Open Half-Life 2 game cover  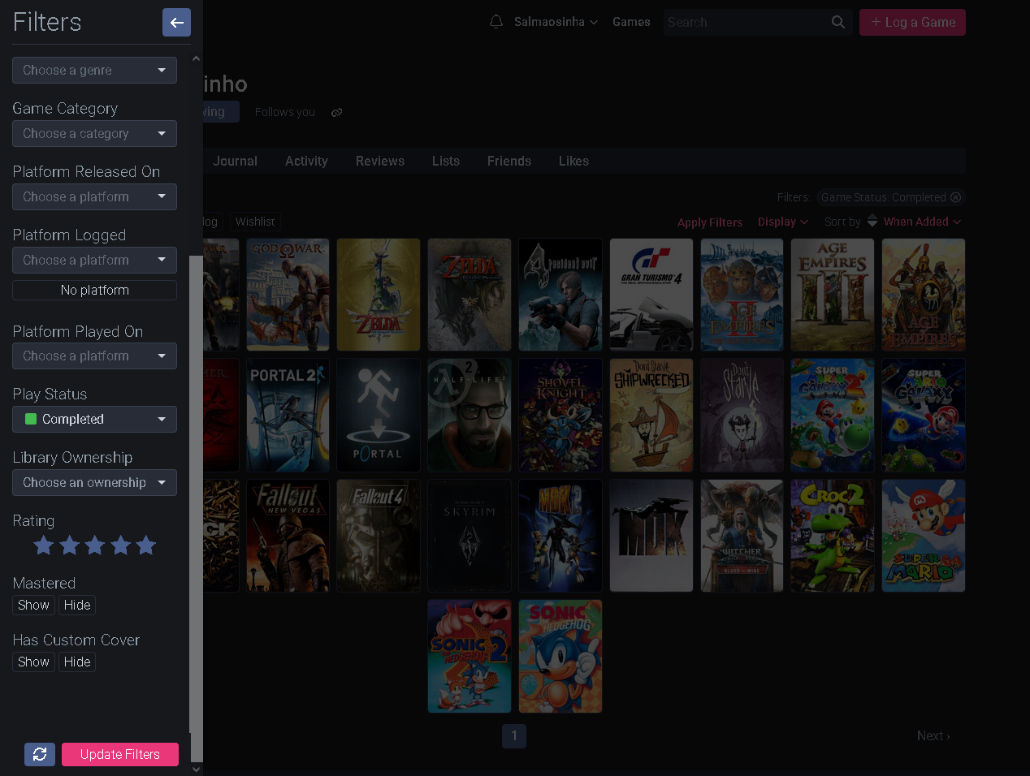pyautogui.click(x=470, y=416)
